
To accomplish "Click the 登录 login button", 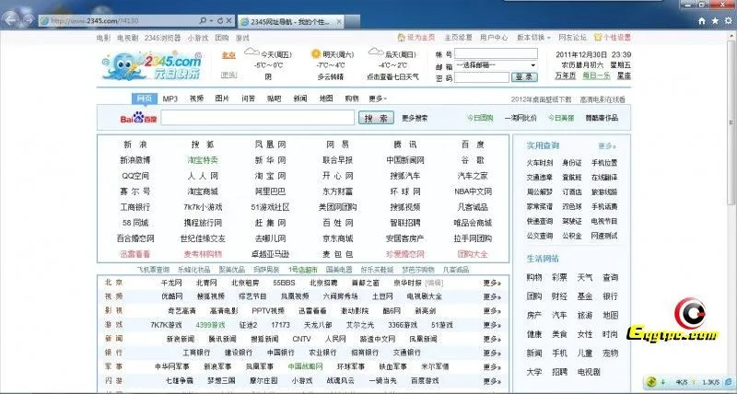I will (524, 77).
